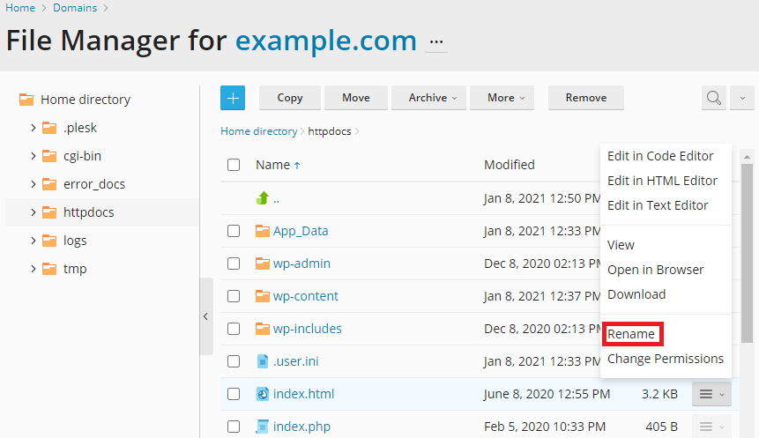Viewport: 759px width, 438px height.
Task: Click the index.html file globe icon
Action: pyautogui.click(x=262, y=394)
